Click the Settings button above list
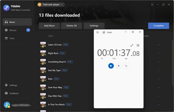The image size is (174, 112). click(94, 26)
